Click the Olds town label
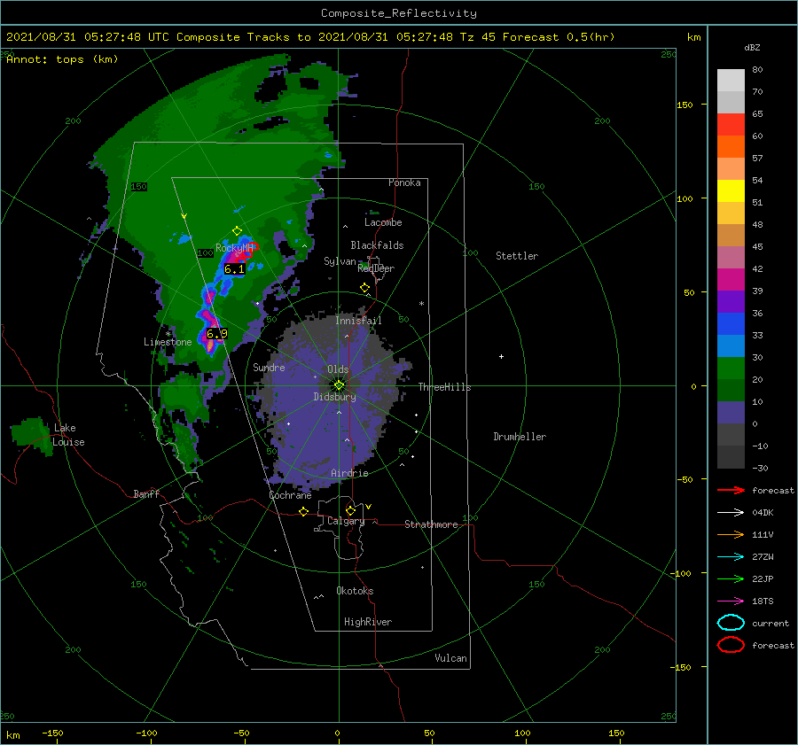798x745 pixels. point(338,369)
